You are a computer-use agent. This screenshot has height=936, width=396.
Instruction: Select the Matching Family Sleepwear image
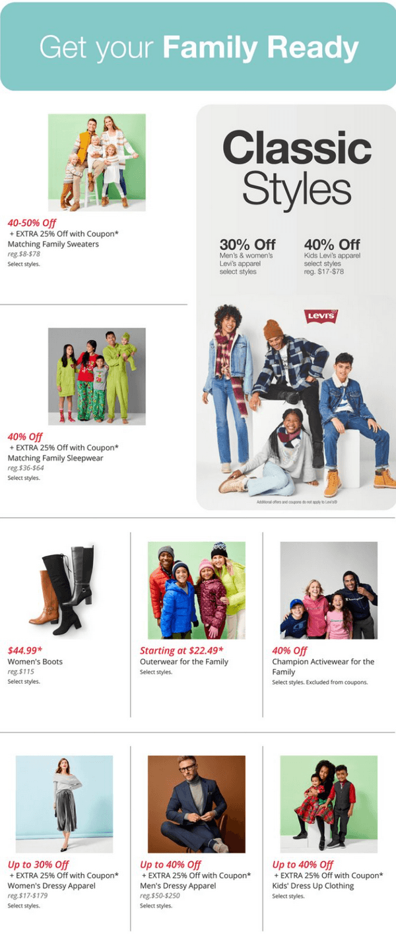(x=97, y=376)
